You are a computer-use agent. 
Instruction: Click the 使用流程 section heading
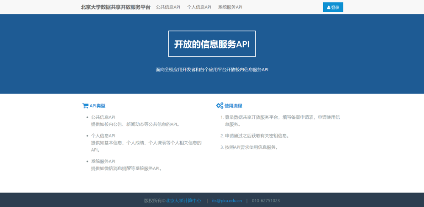[233, 106]
